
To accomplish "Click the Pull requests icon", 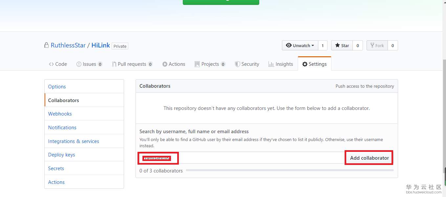I will tap(114, 64).
